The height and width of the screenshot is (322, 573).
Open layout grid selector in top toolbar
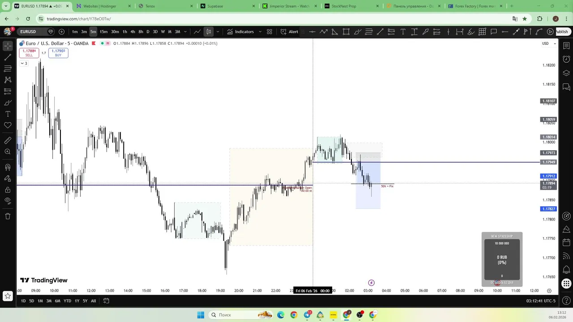[x=269, y=32]
